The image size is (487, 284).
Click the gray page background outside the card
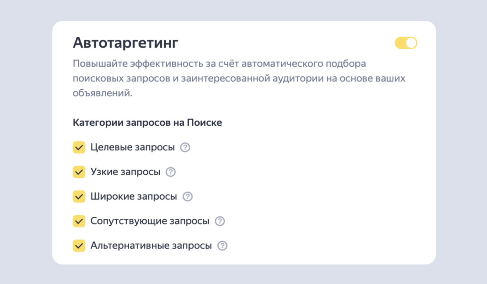25,141
